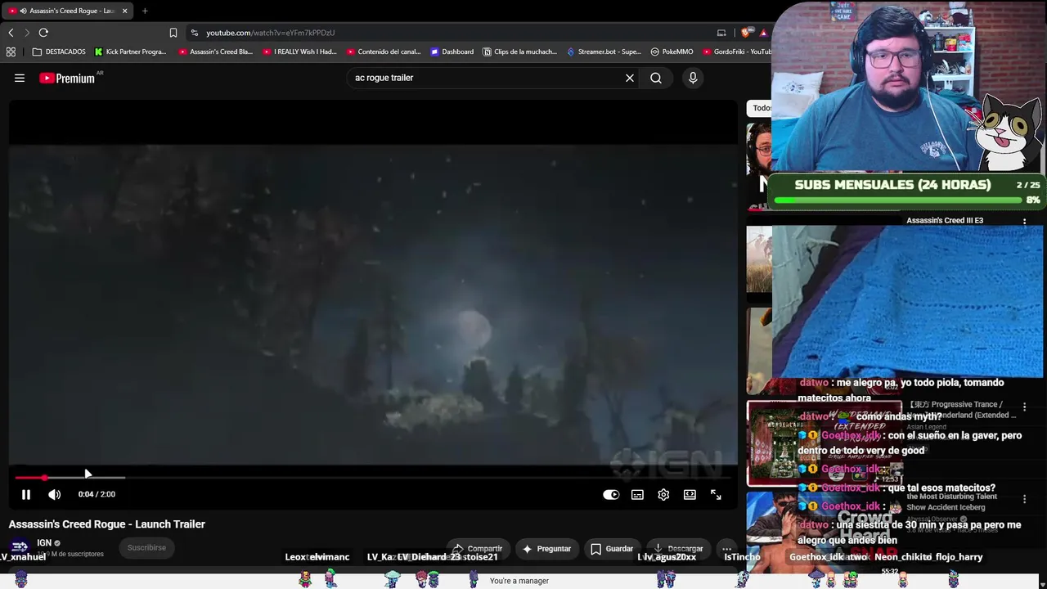View site information beside the URL
Image resolution: width=1047 pixels, height=589 pixels.
(195, 33)
